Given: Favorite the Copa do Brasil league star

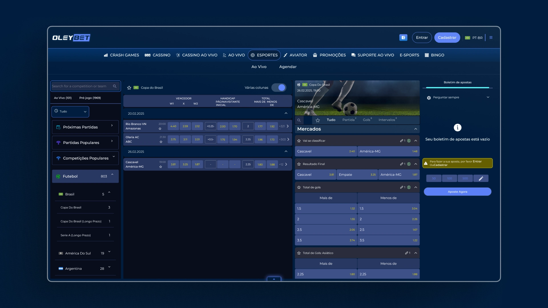Looking at the screenshot, I should 129,88.
